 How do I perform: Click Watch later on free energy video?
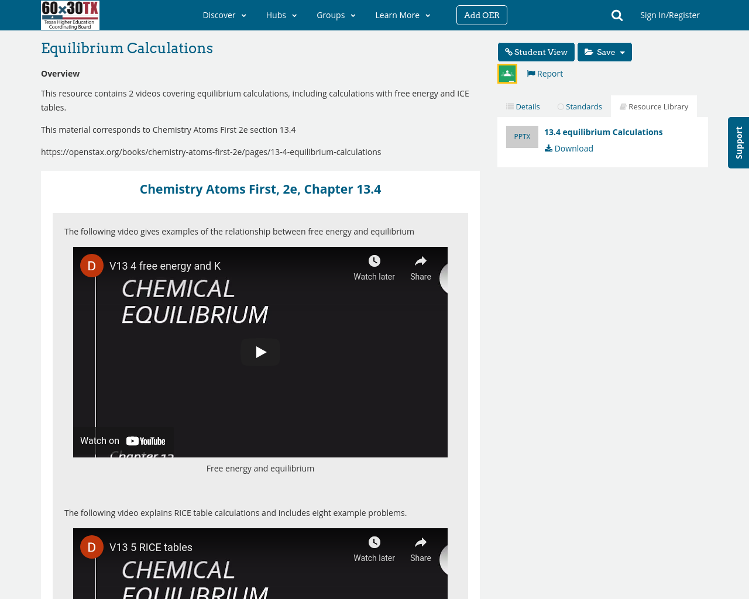(374, 268)
